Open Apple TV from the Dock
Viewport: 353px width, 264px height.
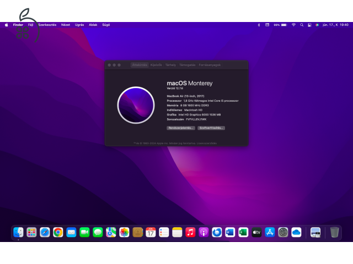256,232
